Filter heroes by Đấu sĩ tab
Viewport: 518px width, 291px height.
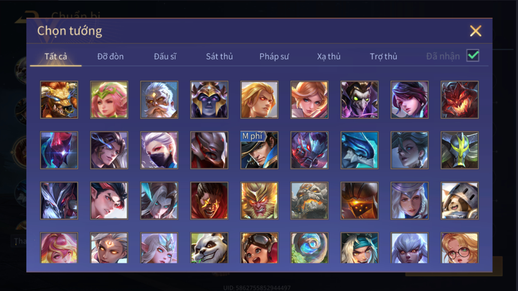pos(165,57)
